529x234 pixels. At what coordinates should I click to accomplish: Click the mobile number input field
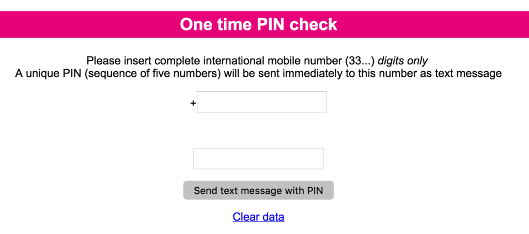(x=262, y=102)
